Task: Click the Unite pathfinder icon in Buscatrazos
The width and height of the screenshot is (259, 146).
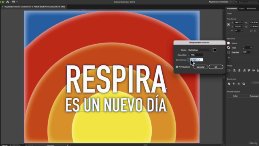Action: tap(229, 84)
